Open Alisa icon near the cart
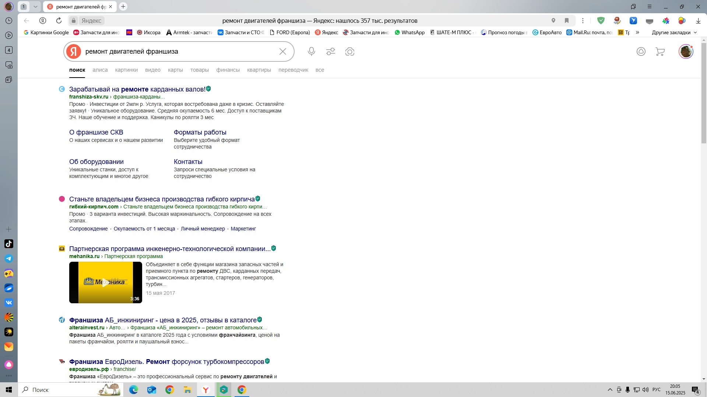 641,51
